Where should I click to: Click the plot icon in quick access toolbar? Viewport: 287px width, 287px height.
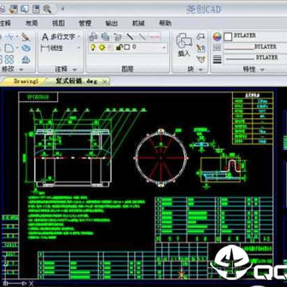[x=36, y=10]
